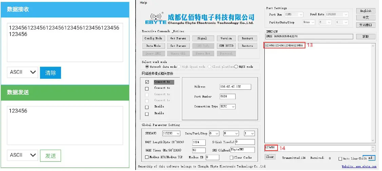Click the Address input field
Screen dimensions: 382x171
pos(235,87)
